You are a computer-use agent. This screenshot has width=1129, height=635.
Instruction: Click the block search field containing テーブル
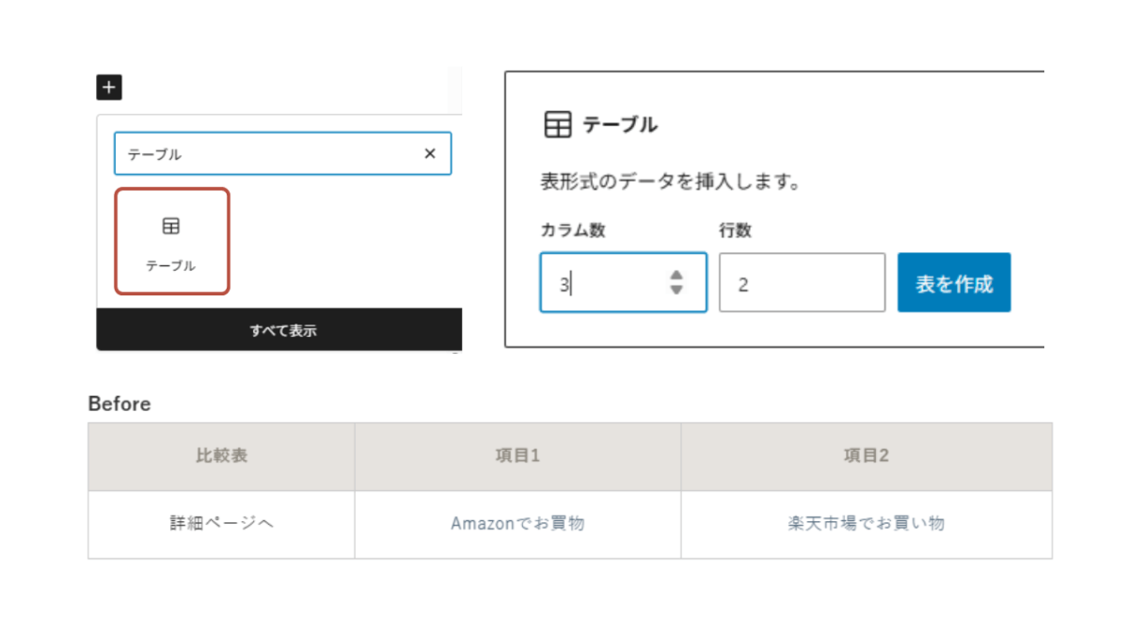283,153
